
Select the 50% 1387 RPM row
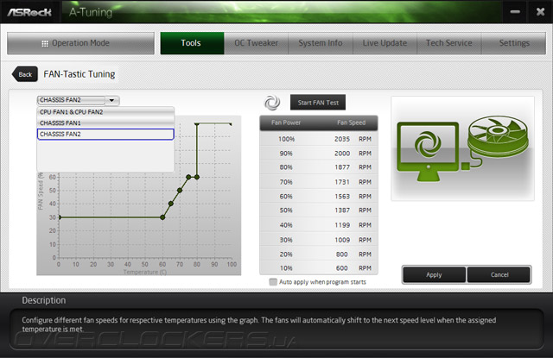tap(319, 210)
